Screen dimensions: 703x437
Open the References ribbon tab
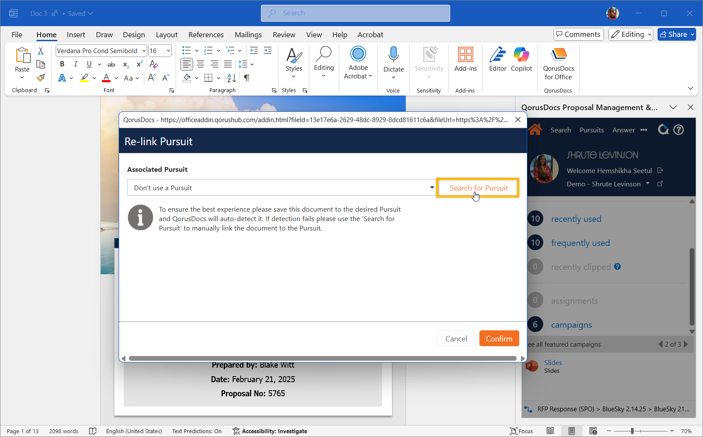206,35
